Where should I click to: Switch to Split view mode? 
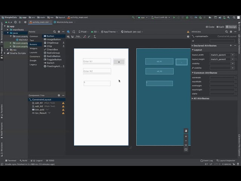[x=220, y=27]
